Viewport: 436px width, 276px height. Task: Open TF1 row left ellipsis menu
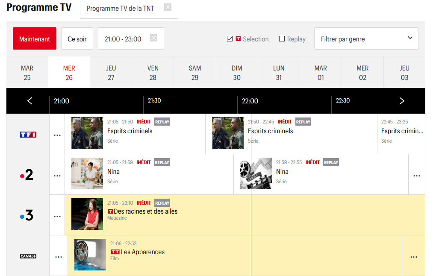[57, 135]
